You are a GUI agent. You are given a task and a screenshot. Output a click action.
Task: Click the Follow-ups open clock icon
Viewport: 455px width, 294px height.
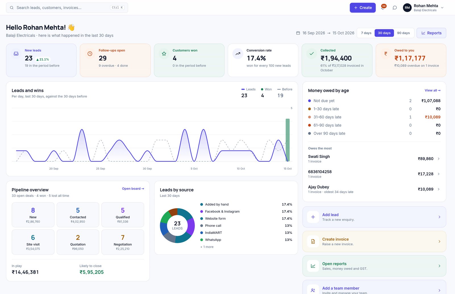[x=90, y=54]
